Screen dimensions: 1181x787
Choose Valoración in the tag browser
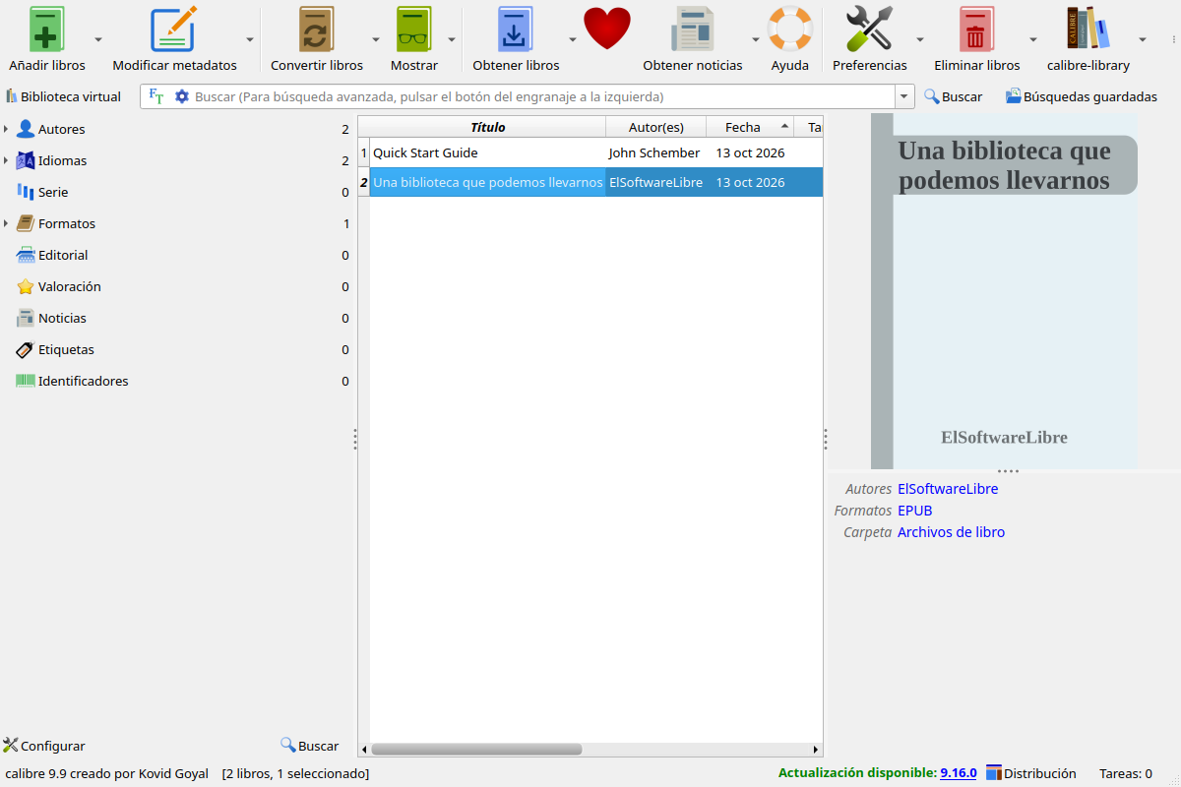point(69,286)
